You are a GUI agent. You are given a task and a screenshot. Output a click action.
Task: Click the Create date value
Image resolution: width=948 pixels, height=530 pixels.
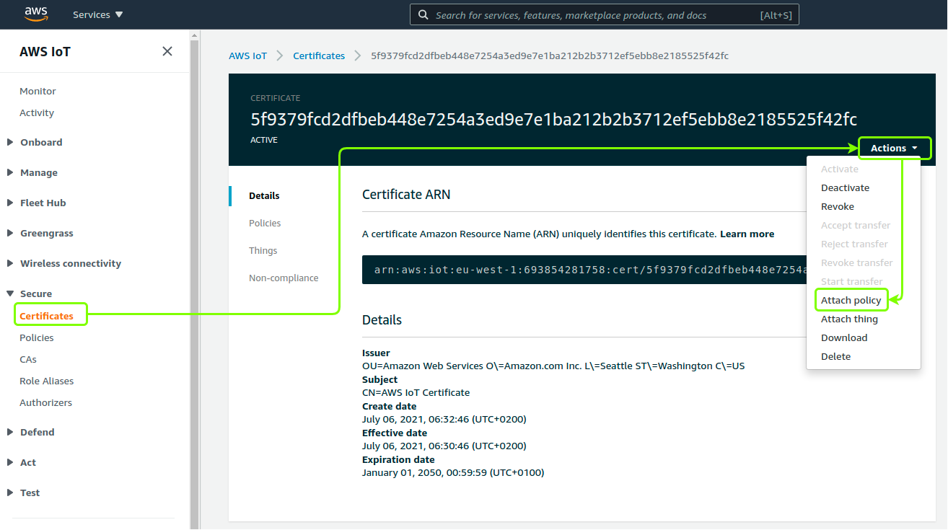(444, 419)
